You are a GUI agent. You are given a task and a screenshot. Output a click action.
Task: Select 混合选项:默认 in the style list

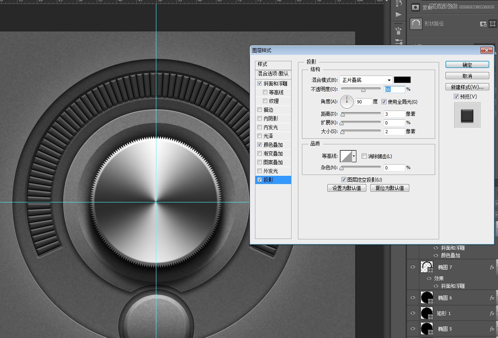(x=273, y=74)
